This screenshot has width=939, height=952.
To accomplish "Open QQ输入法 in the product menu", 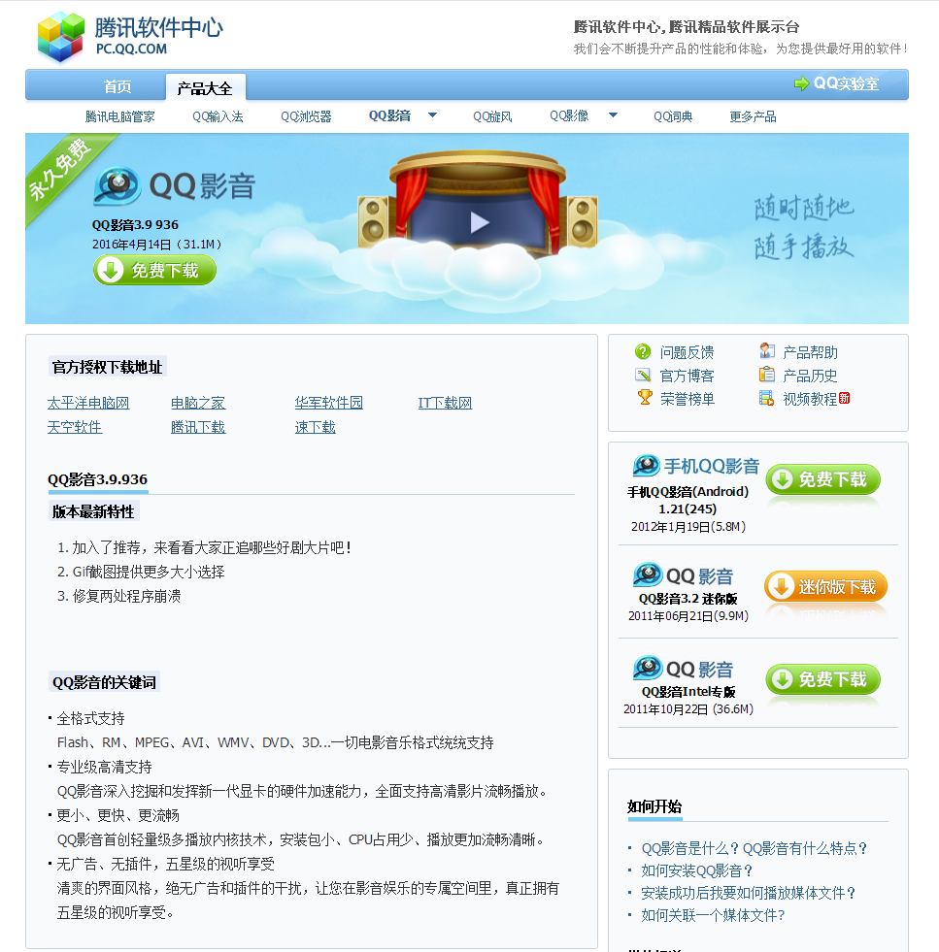I will pyautogui.click(x=218, y=116).
